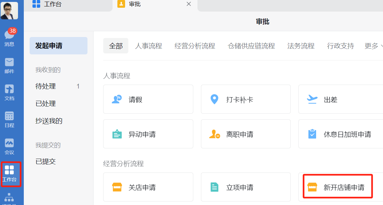Click the 休息日加班申请 clipboard icon

click(312, 134)
